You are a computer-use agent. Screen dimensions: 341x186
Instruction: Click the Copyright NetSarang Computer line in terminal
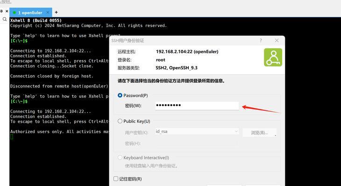(88, 26)
